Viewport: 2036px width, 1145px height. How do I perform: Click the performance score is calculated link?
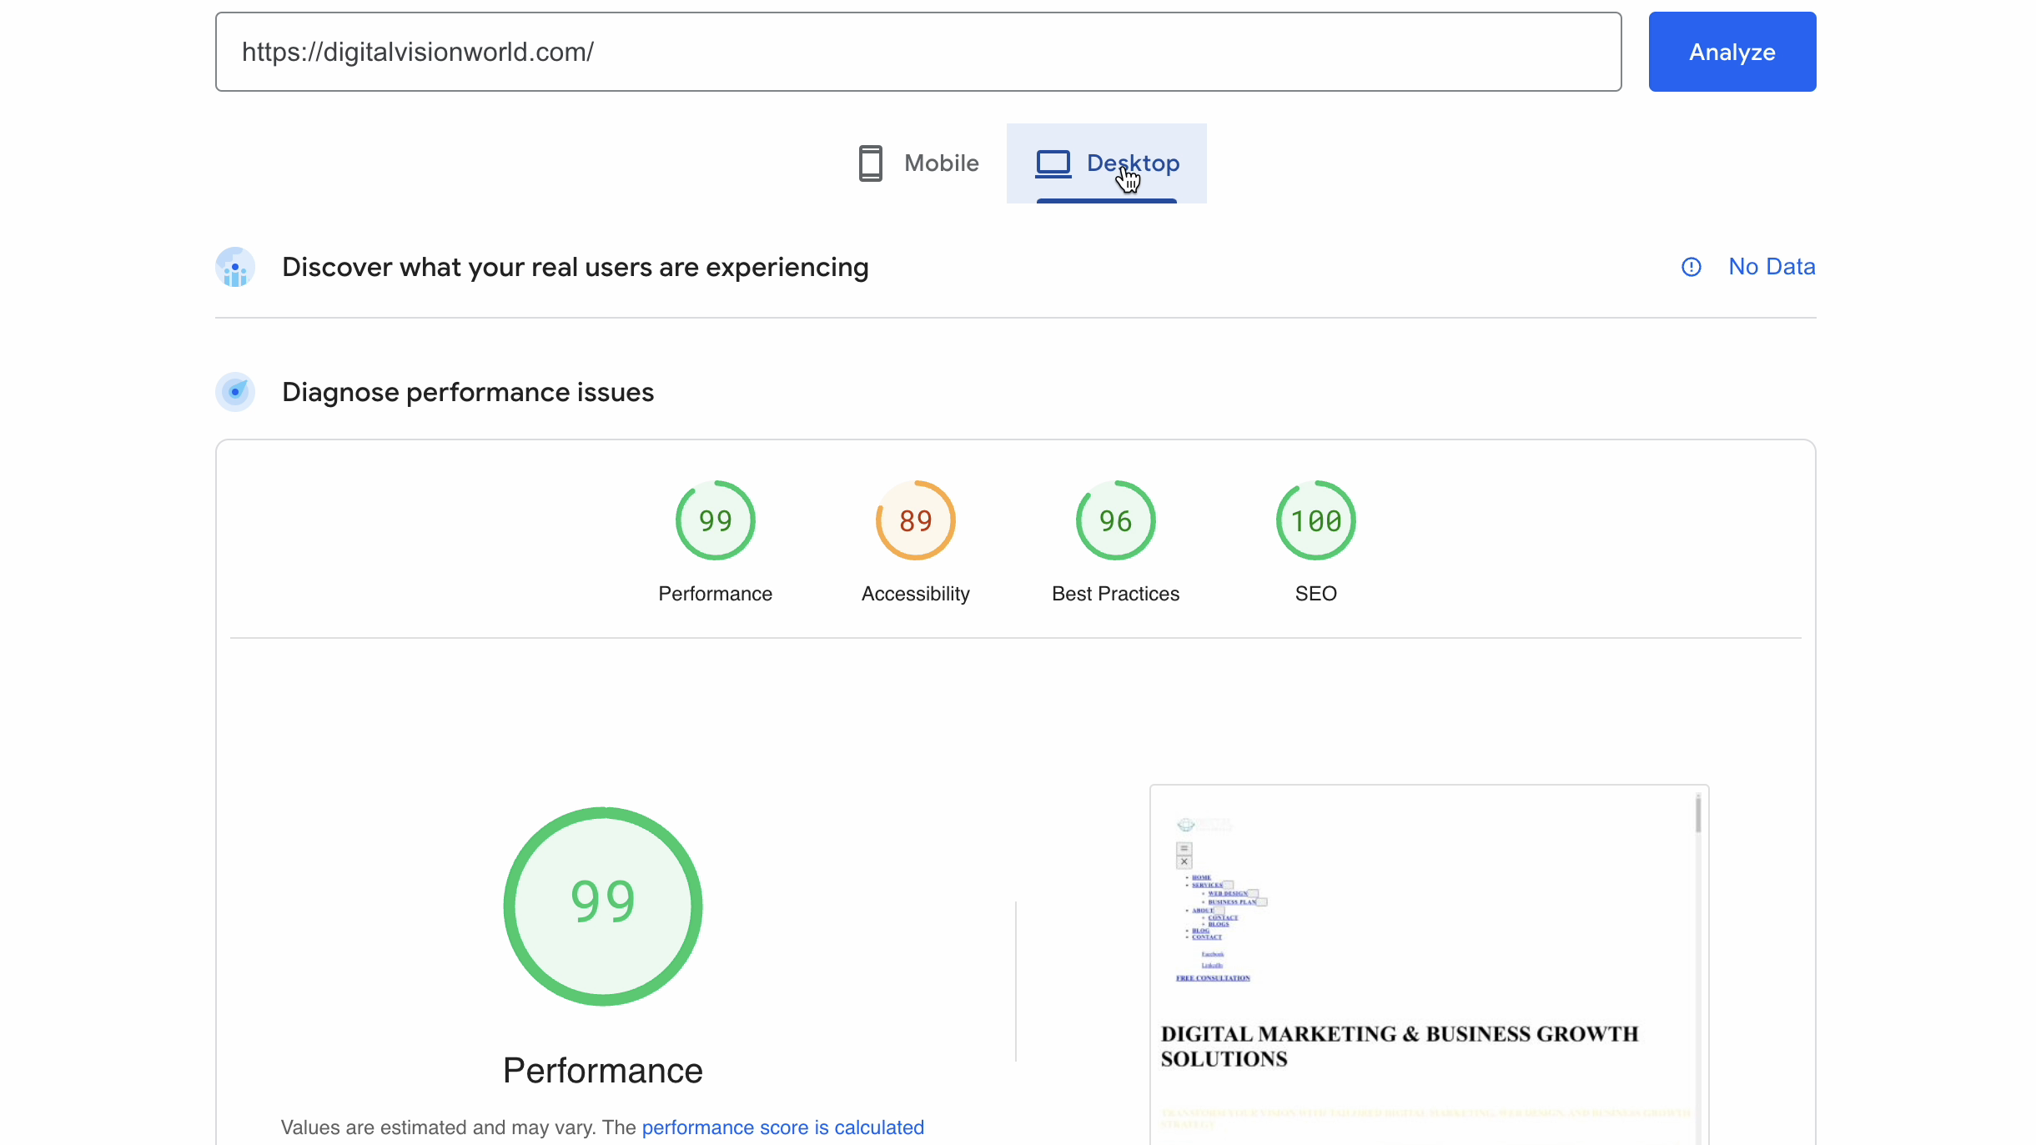click(783, 1127)
